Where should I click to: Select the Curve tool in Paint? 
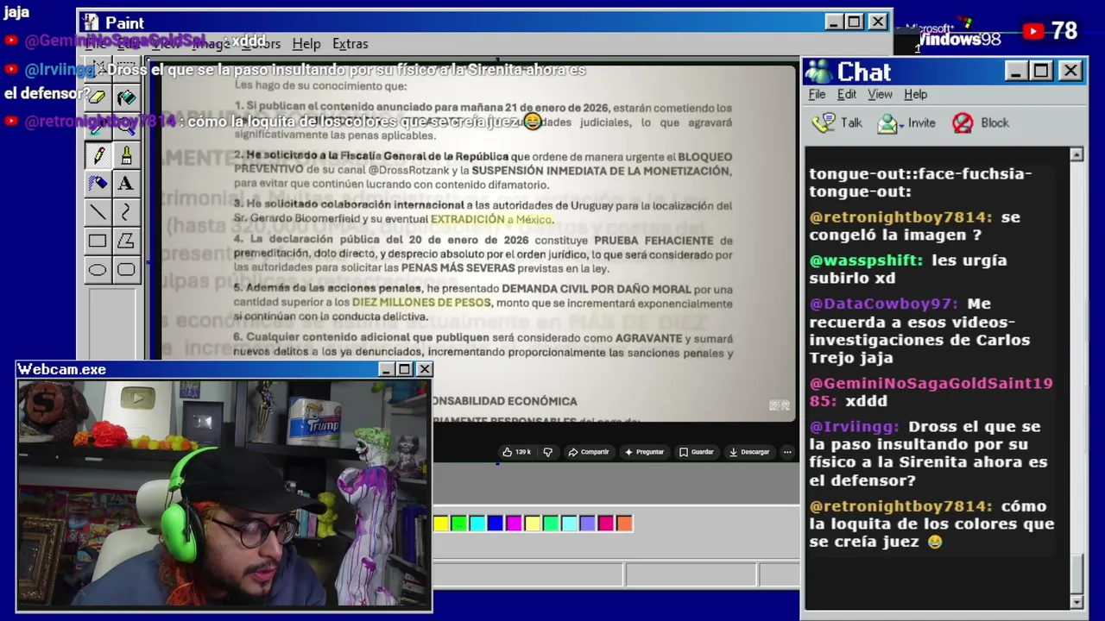[126, 212]
